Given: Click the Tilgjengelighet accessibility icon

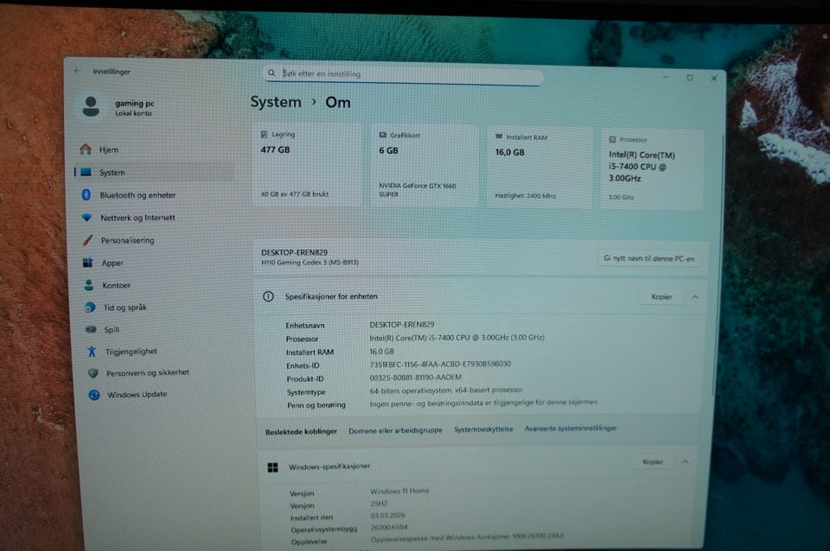Looking at the screenshot, I should (92, 351).
